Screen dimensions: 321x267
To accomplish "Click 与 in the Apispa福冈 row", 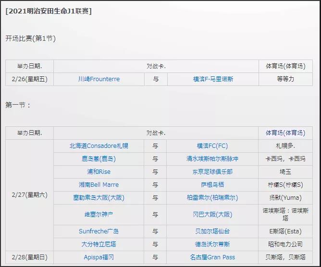I will pos(155,257).
